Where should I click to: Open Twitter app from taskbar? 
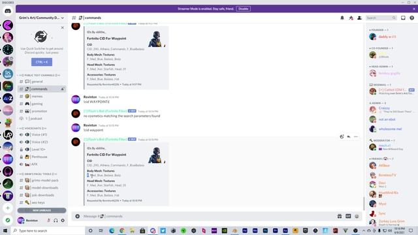point(163,230)
